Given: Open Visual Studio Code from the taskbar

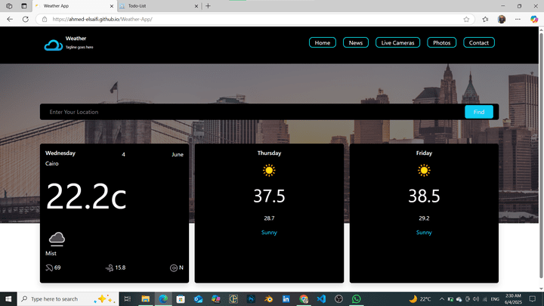Looking at the screenshot, I should tap(321, 298).
